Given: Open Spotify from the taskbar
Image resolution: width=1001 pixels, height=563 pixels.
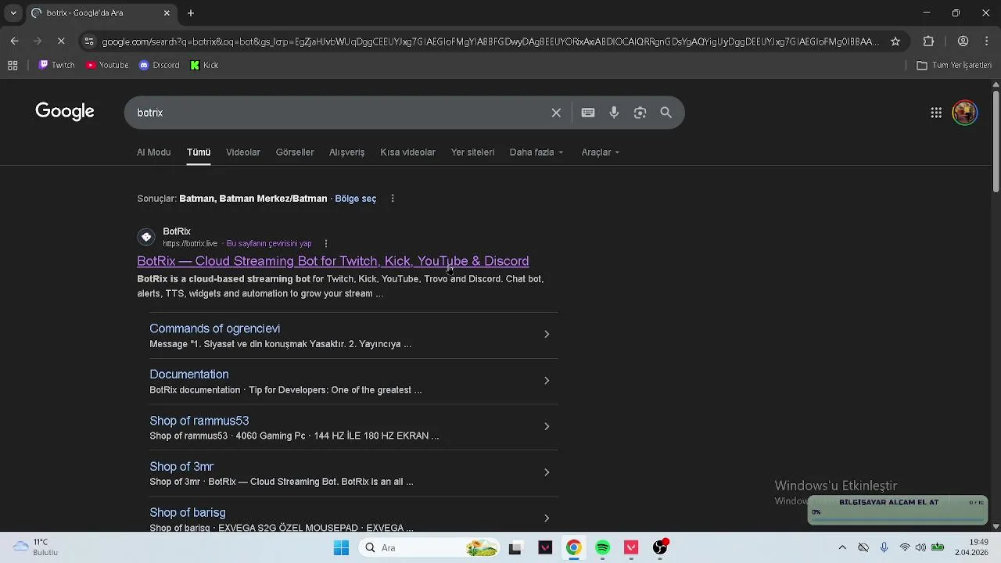Looking at the screenshot, I should click(x=602, y=548).
